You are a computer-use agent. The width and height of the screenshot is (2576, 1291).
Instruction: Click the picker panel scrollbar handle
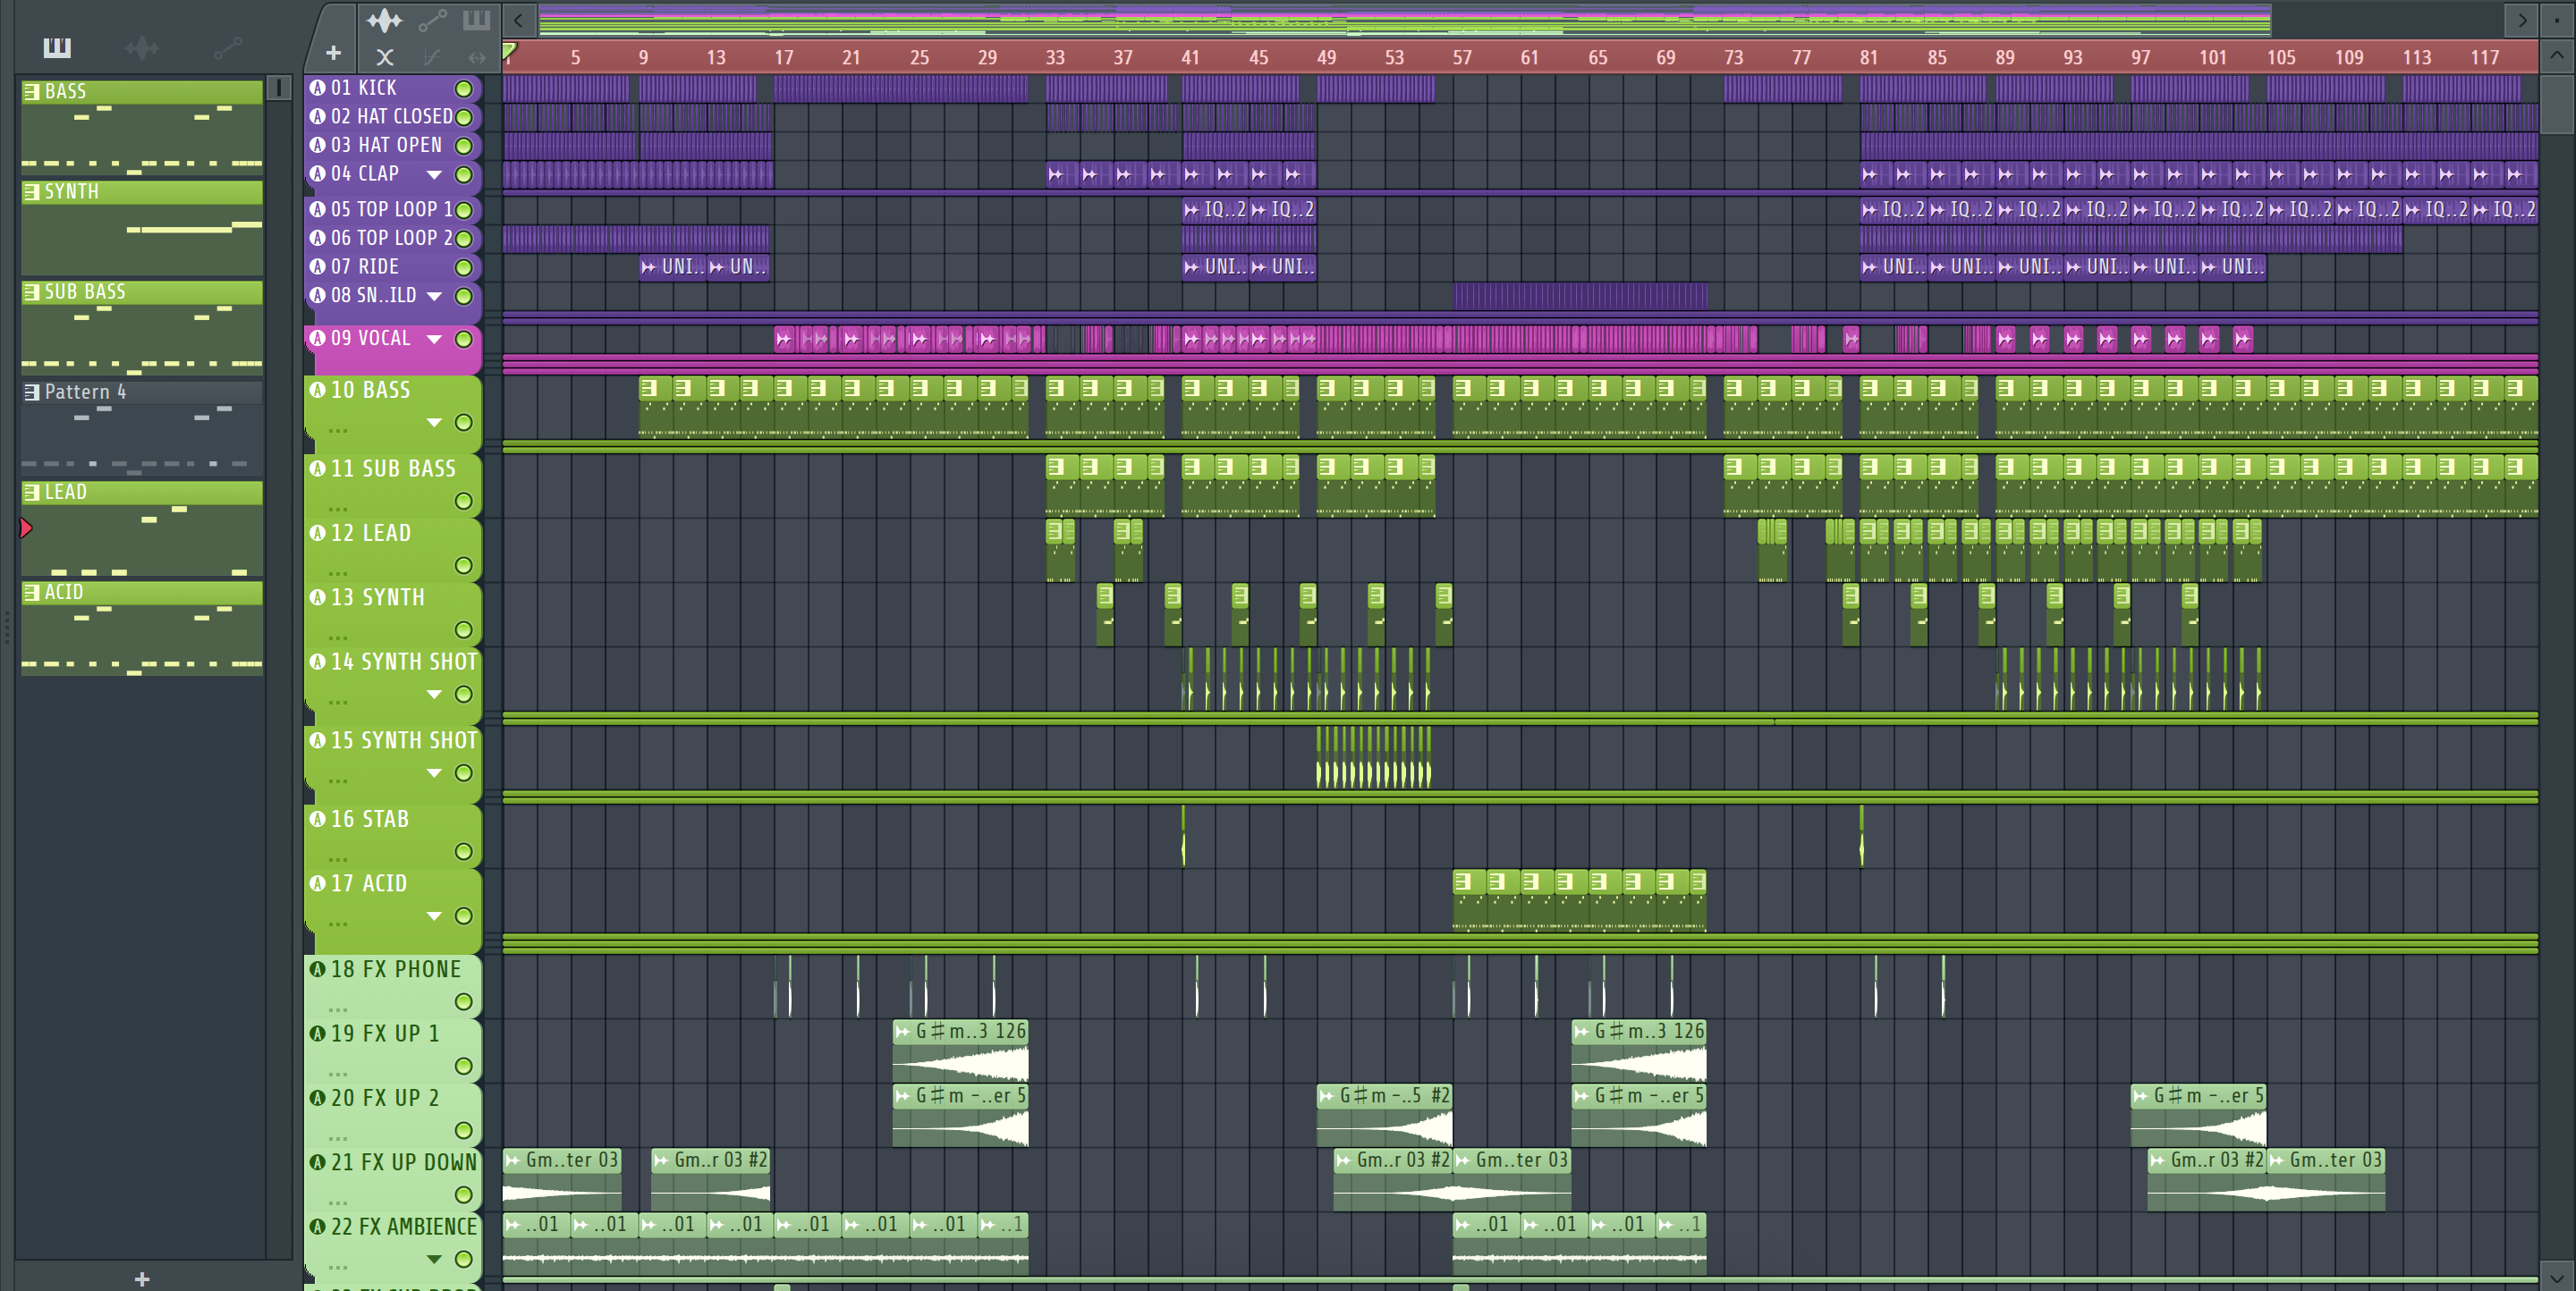click(x=279, y=89)
